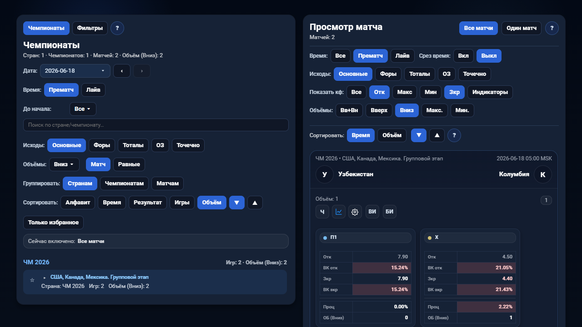
Task: Click the help icon next to Один матч
Action: (x=552, y=28)
